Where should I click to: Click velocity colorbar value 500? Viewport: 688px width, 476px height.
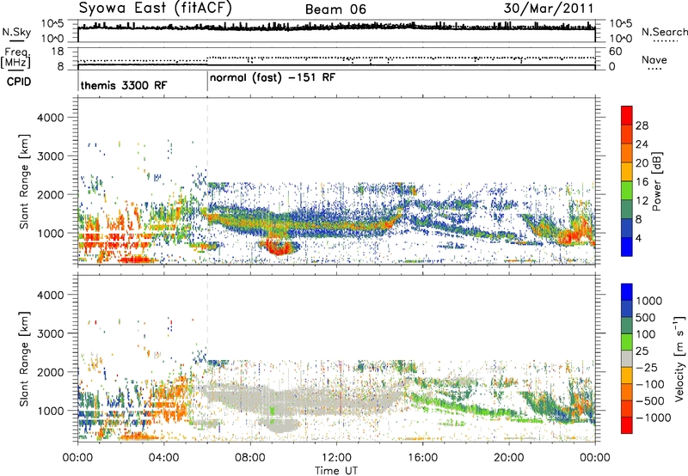[646, 317]
